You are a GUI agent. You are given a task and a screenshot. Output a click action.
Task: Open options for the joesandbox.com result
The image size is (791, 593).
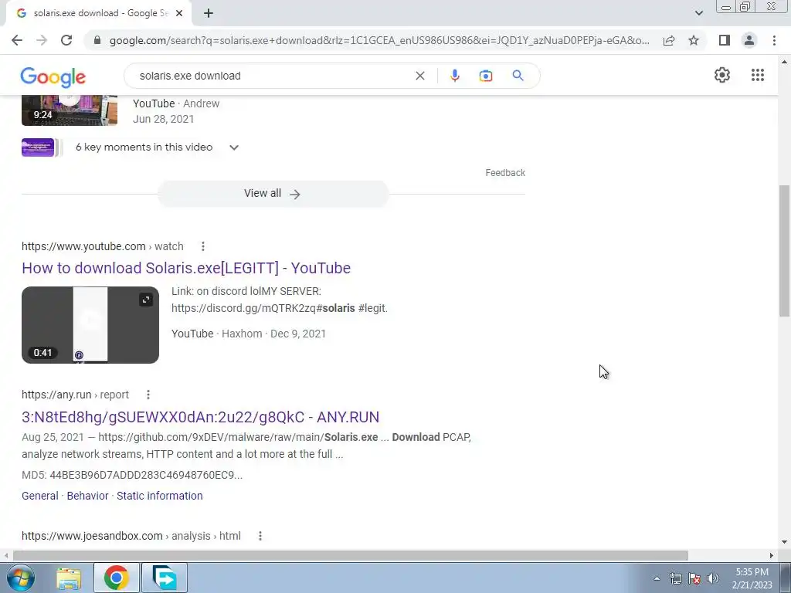pos(260,536)
